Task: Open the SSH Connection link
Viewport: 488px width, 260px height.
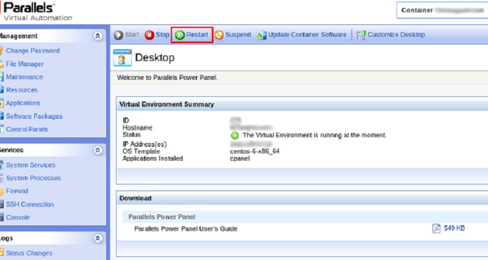Action: 30,204
